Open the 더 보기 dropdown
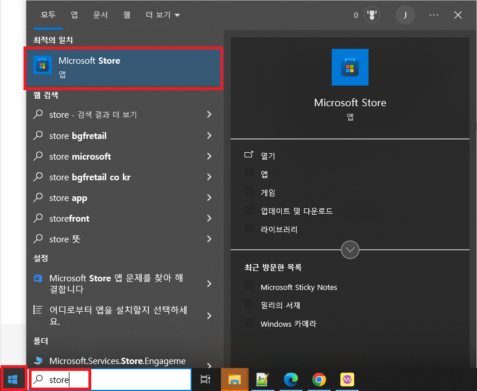The width and height of the screenshot is (477, 391). tap(163, 15)
